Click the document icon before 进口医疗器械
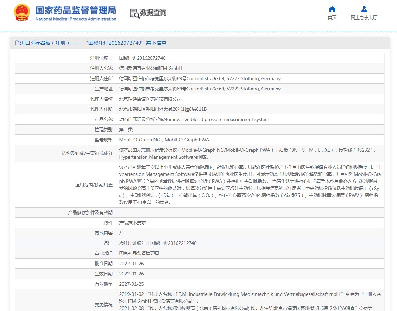Screen dimensions: 397x311 (x=17, y=43)
